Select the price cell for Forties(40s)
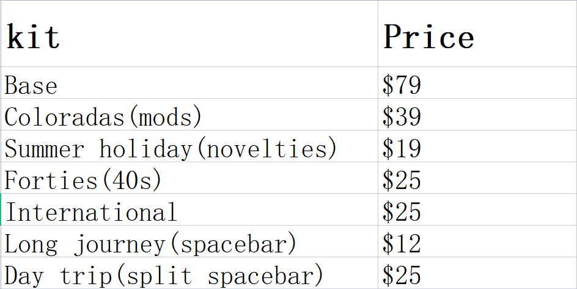The width and height of the screenshot is (577, 289). (402, 180)
